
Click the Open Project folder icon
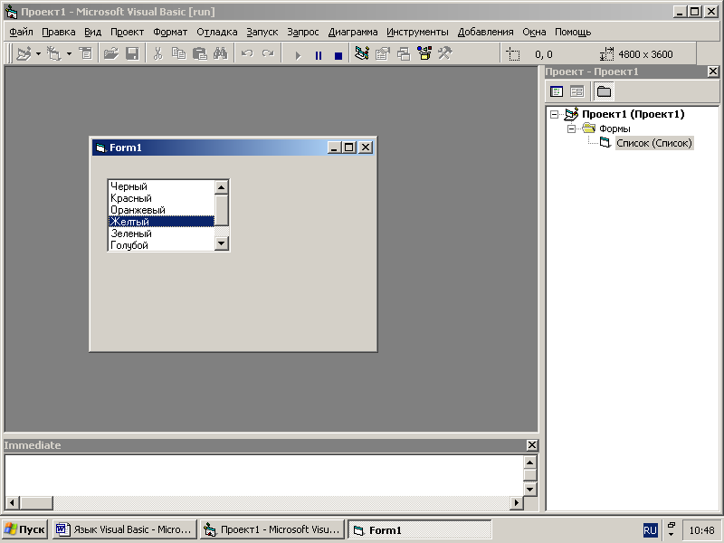(x=110, y=54)
